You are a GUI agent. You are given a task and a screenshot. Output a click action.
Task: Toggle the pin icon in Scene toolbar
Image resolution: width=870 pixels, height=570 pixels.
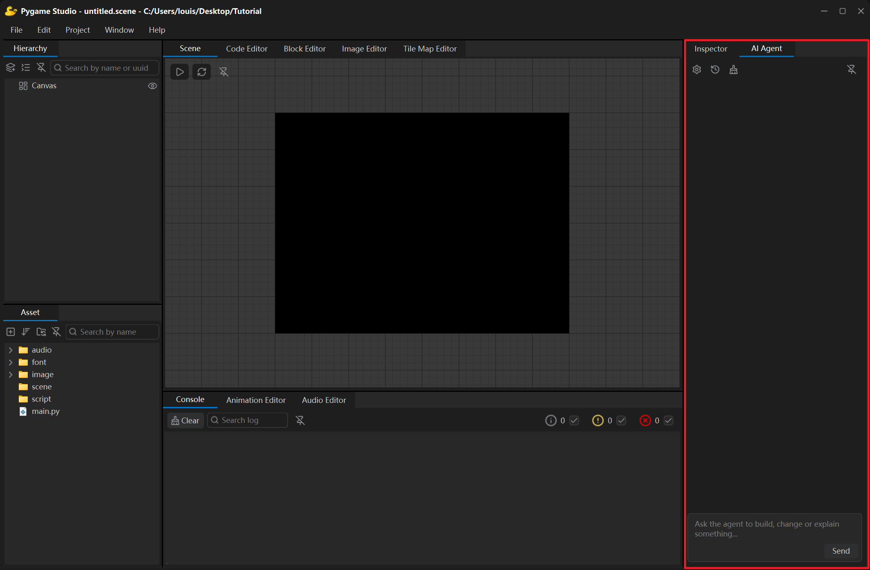point(224,72)
